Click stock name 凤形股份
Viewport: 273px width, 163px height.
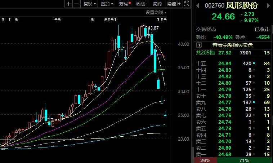(242, 5)
